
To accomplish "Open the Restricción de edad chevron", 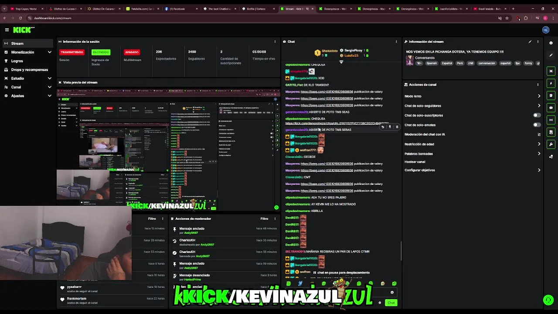I will 539,144.
